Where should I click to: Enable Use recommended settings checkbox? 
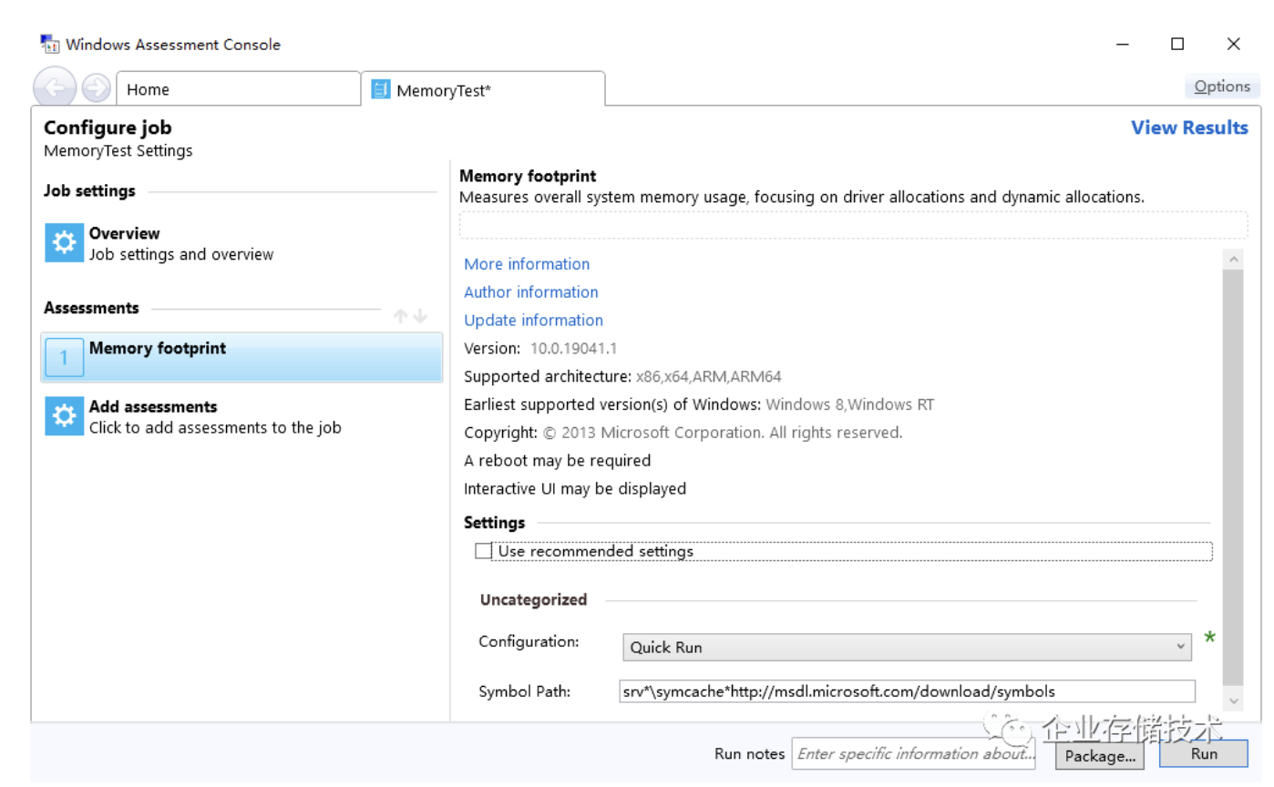pyautogui.click(x=483, y=551)
